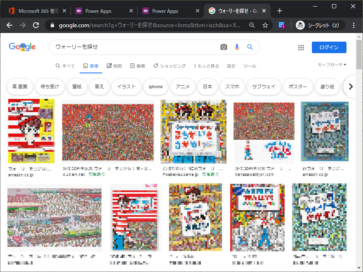Close the ウォーリーを探せ Google tab
363x272 pixels.
coord(264,11)
